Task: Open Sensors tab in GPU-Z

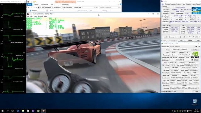Action: point(172,47)
